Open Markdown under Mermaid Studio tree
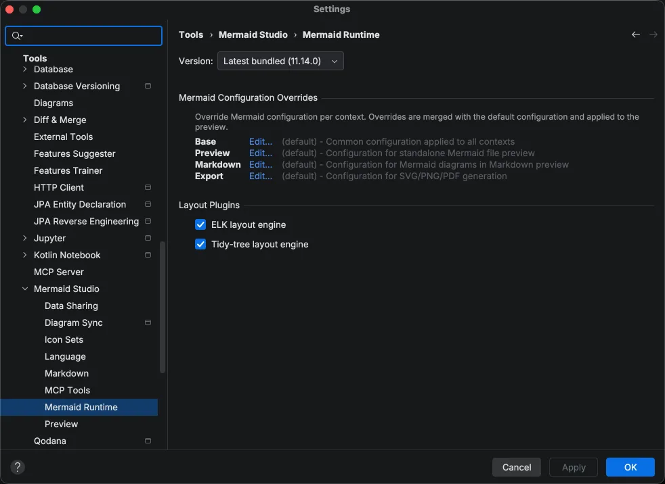 click(x=66, y=374)
